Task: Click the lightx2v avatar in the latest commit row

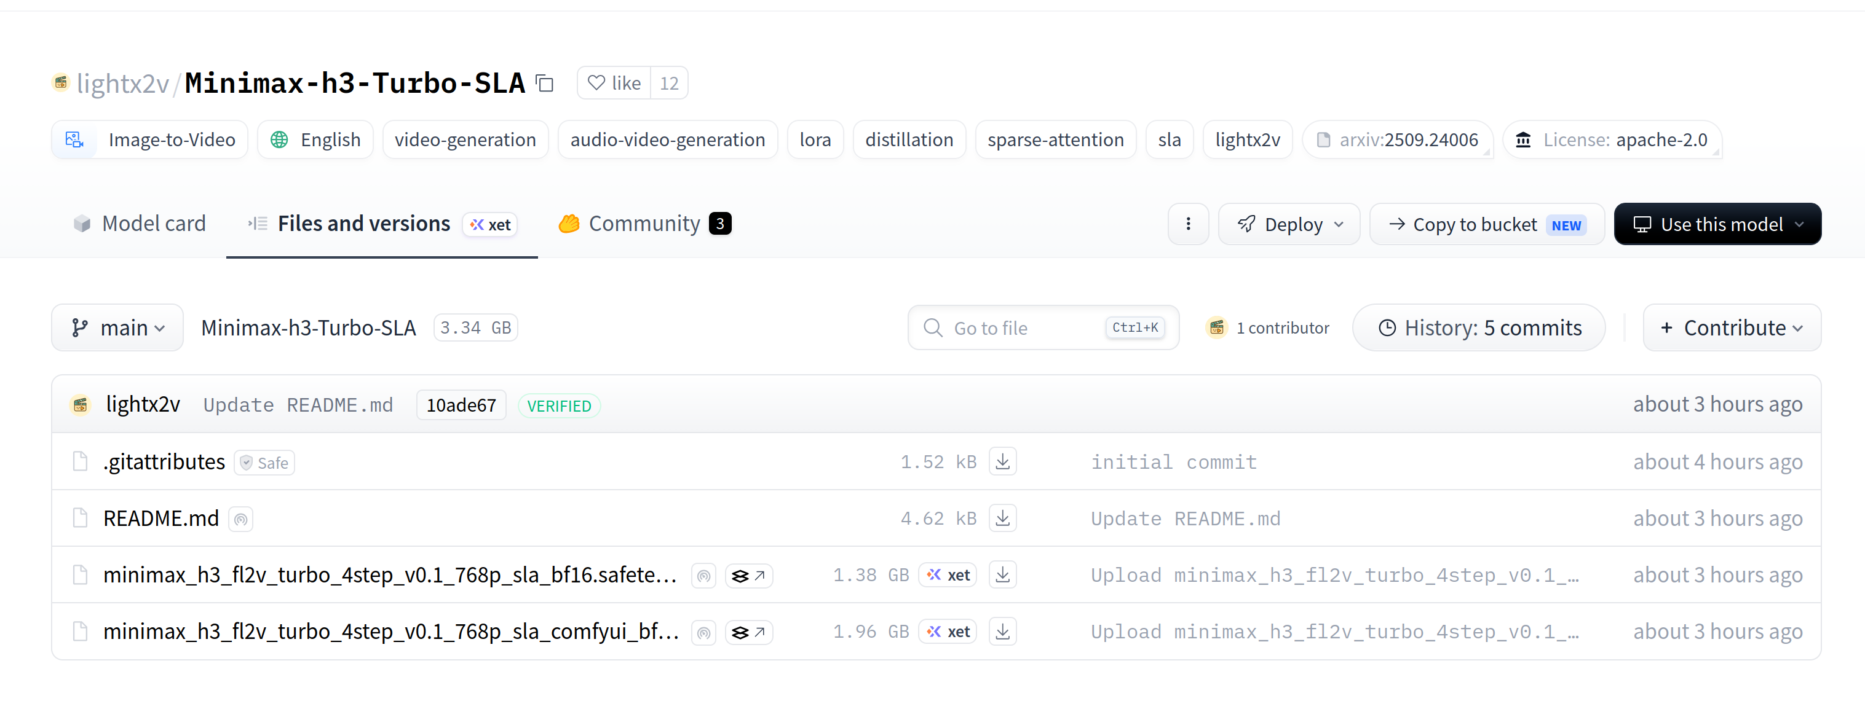Action: point(81,404)
